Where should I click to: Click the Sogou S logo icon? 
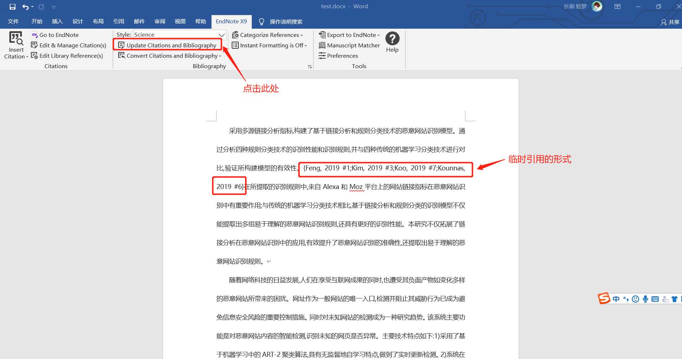coord(604,298)
